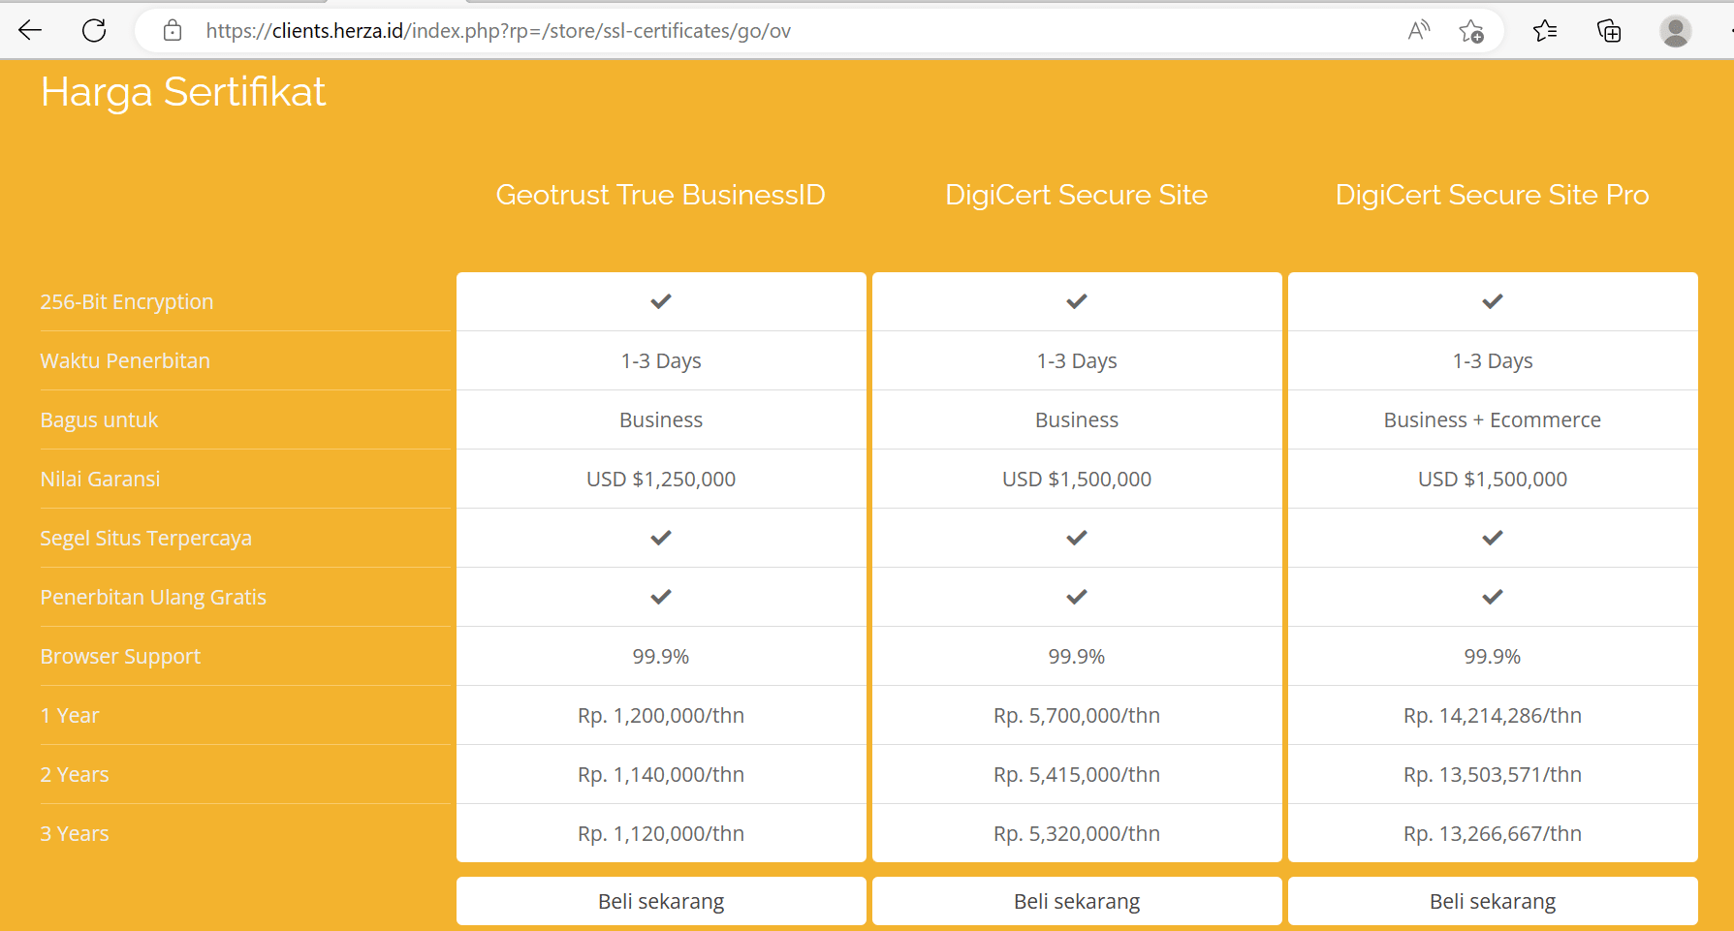The image size is (1734, 931).
Task: Click DigiCert Secure Site Pro's Penerbitan Ulang checkmark
Action: tap(1493, 597)
